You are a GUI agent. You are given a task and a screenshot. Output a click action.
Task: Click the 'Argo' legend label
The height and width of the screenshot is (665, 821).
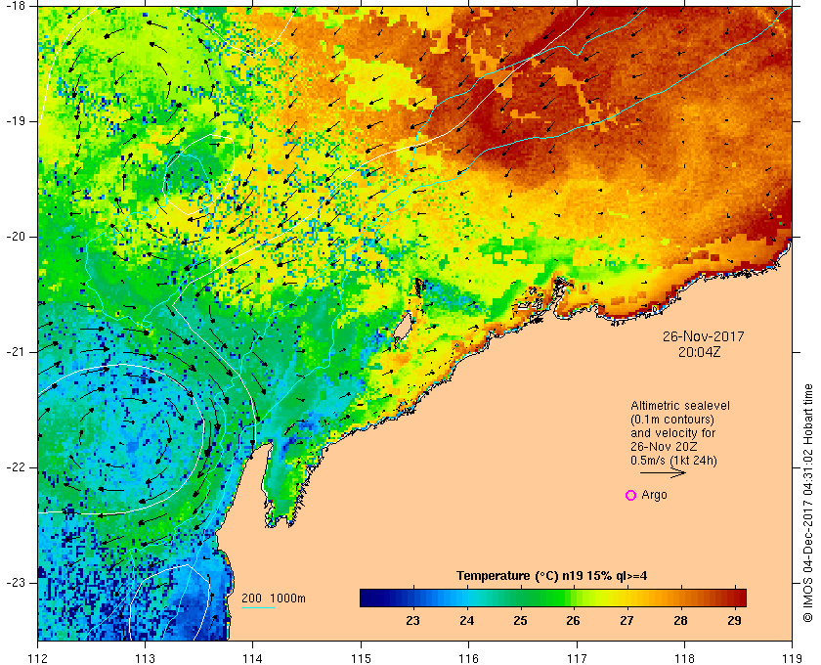click(654, 495)
